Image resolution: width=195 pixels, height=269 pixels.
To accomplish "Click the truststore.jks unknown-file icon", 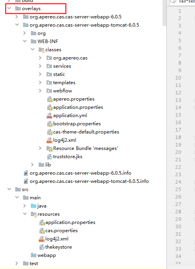I will 50,157.
